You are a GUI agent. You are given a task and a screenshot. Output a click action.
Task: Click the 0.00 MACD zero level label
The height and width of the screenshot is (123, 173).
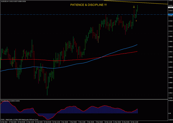(170, 113)
